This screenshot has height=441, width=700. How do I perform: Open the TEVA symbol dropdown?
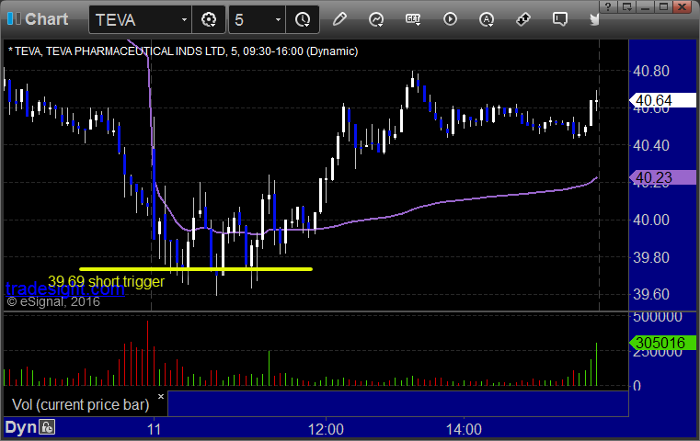(184, 20)
